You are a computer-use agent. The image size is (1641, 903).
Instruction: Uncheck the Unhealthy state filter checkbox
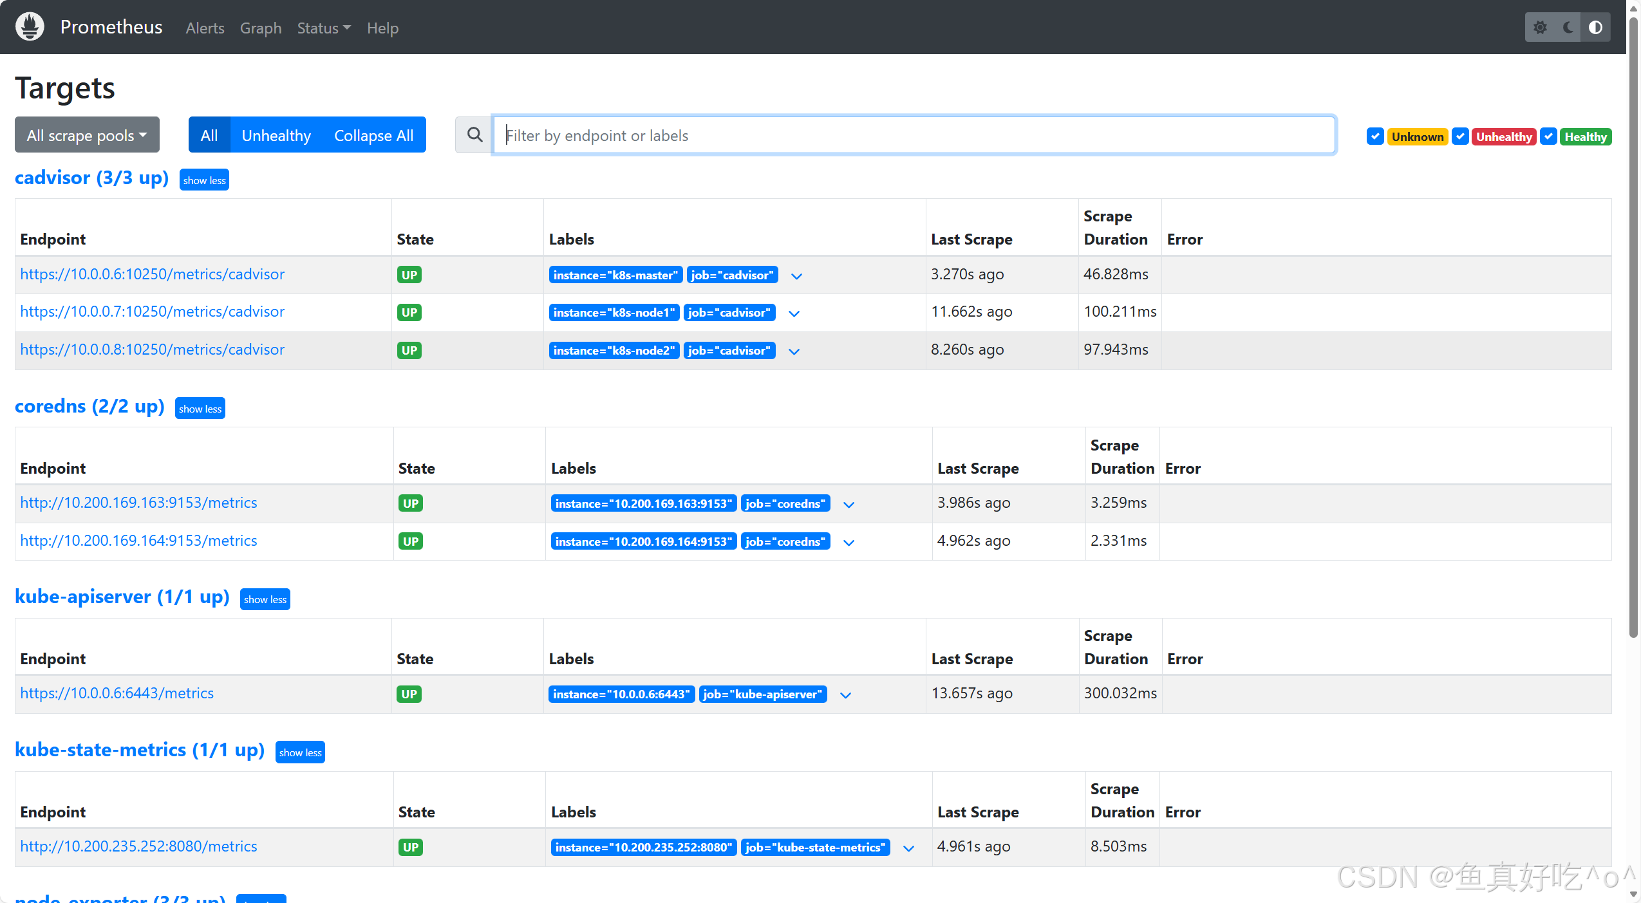click(1460, 136)
